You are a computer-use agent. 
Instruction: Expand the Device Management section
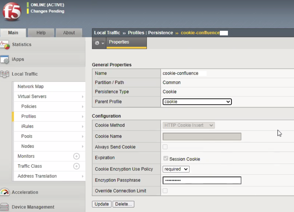[x=43, y=207]
